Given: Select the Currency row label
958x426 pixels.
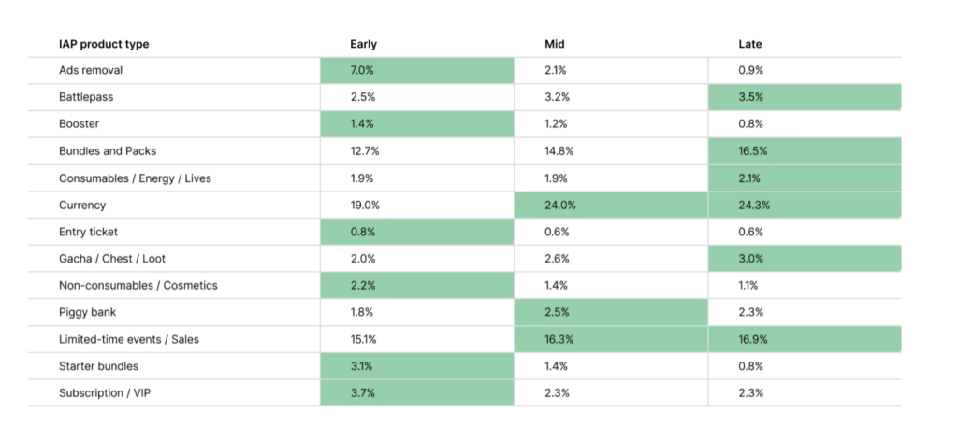Looking at the screenshot, I should (82, 205).
